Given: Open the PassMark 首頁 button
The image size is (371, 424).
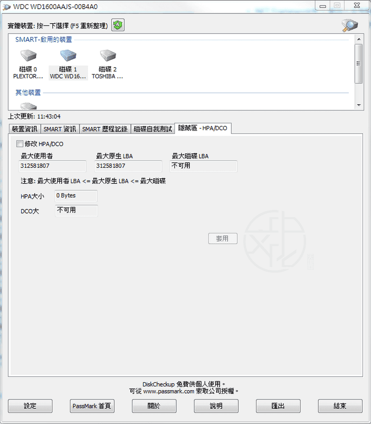Looking at the screenshot, I should tap(92, 406).
